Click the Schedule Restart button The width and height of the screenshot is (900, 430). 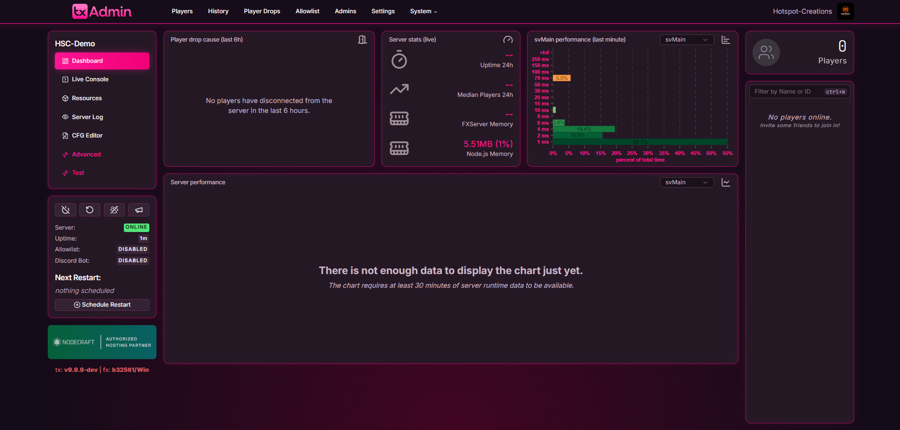click(102, 305)
